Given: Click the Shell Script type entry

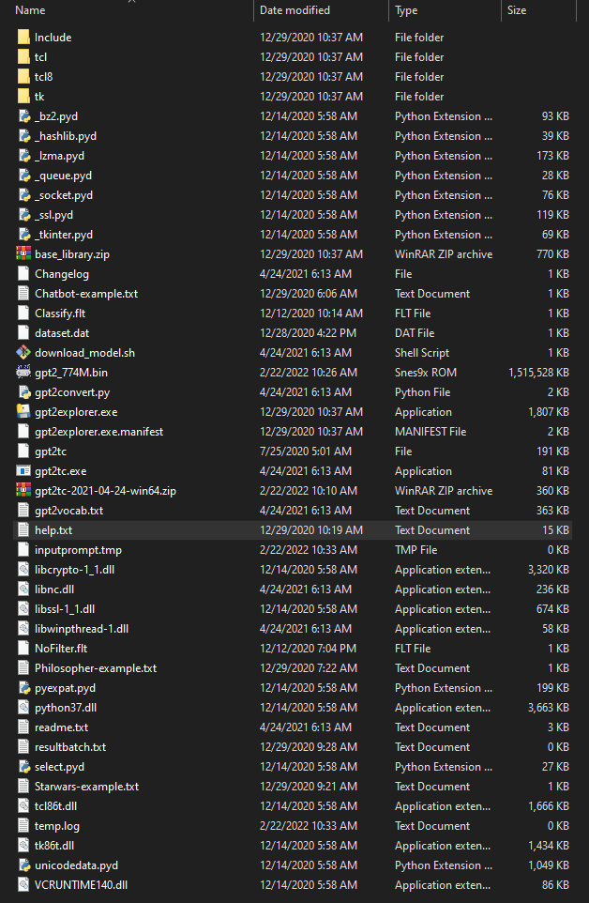Looking at the screenshot, I should [422, 353].
